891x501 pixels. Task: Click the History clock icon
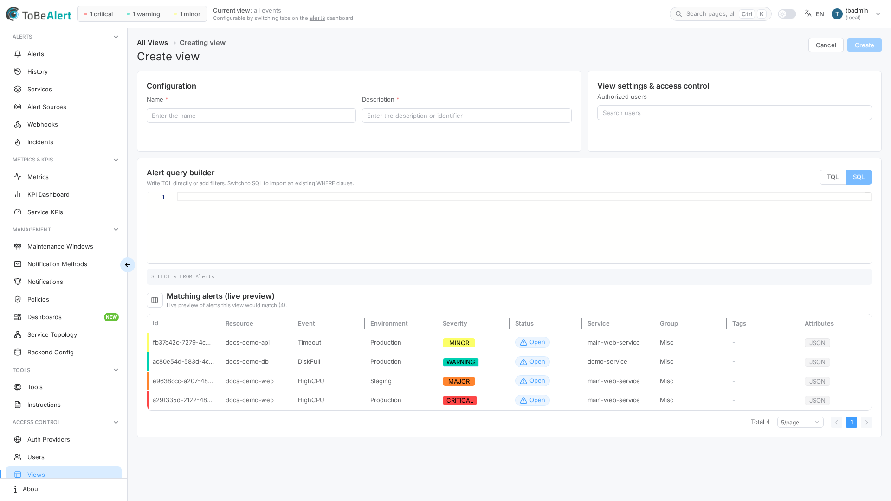(18, 71)
